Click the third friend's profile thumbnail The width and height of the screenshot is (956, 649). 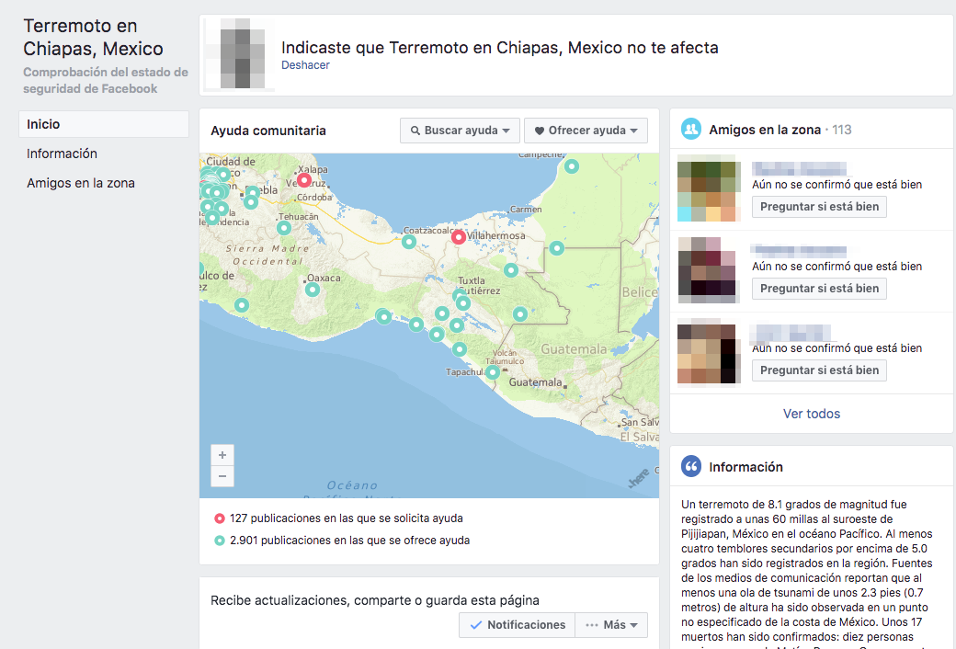pyautogui.click(x=708, y=353)
